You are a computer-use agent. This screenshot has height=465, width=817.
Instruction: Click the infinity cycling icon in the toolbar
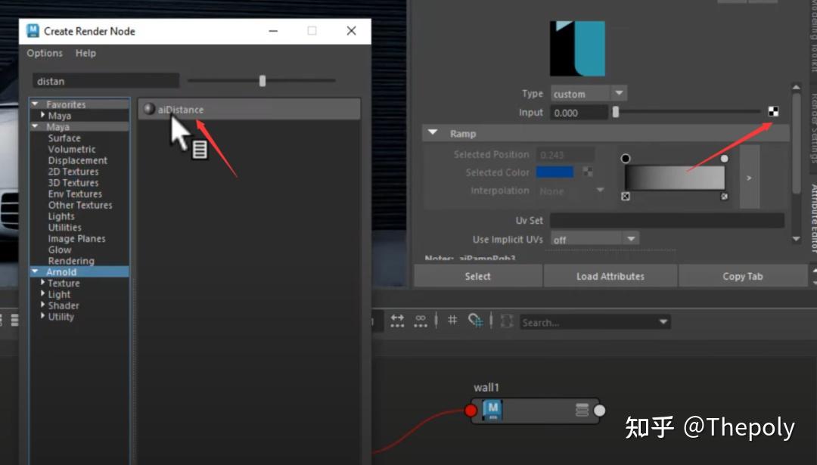click(x=421, y=321)
